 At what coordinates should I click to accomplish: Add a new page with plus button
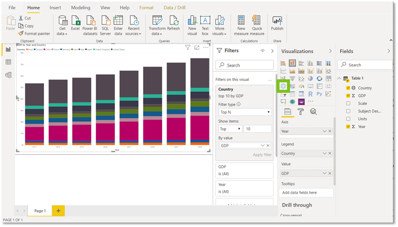tap(58, 211)
